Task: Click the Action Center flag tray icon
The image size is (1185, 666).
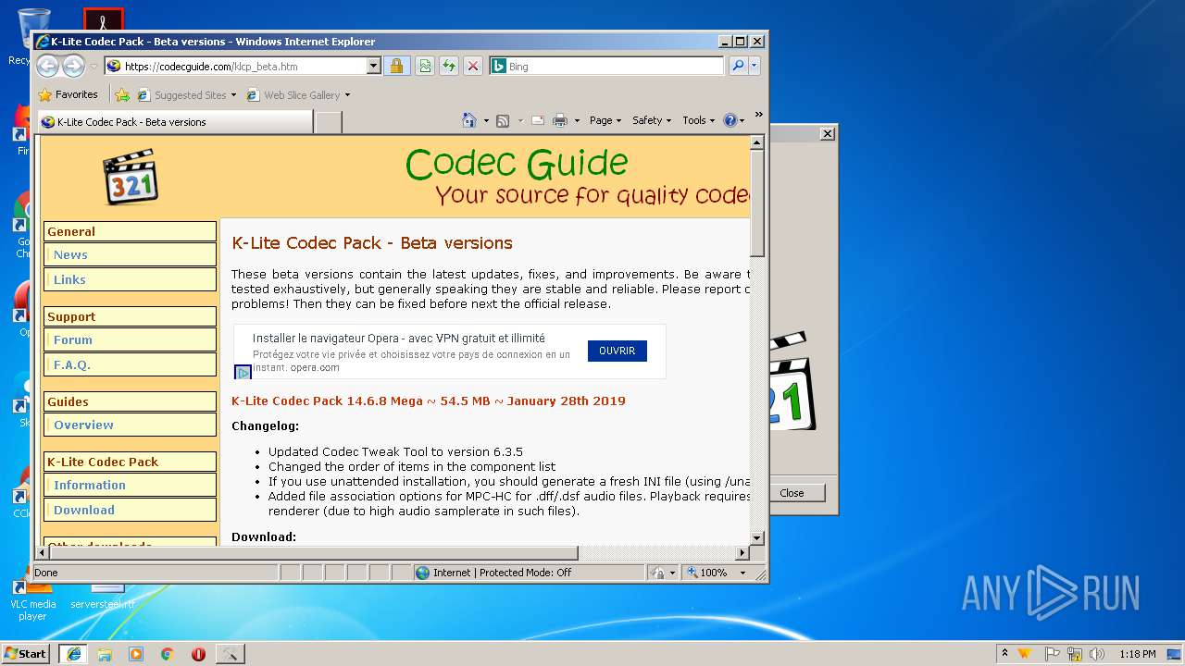Action: (1052, 654)
